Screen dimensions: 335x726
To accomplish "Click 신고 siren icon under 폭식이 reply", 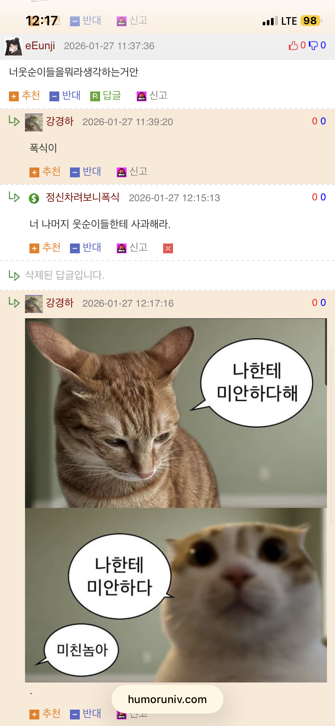I will [x=121, y=172].
